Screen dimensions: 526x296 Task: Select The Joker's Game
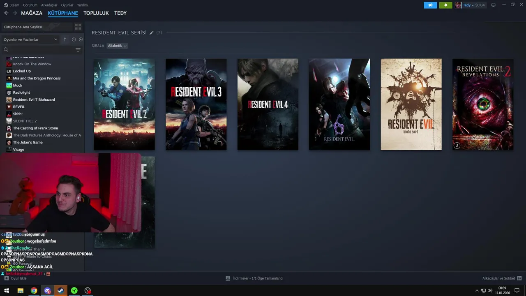click(x=28, y=142)
